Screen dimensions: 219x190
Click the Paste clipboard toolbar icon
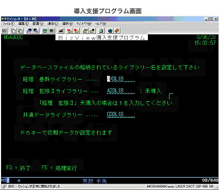pos(20,31)
